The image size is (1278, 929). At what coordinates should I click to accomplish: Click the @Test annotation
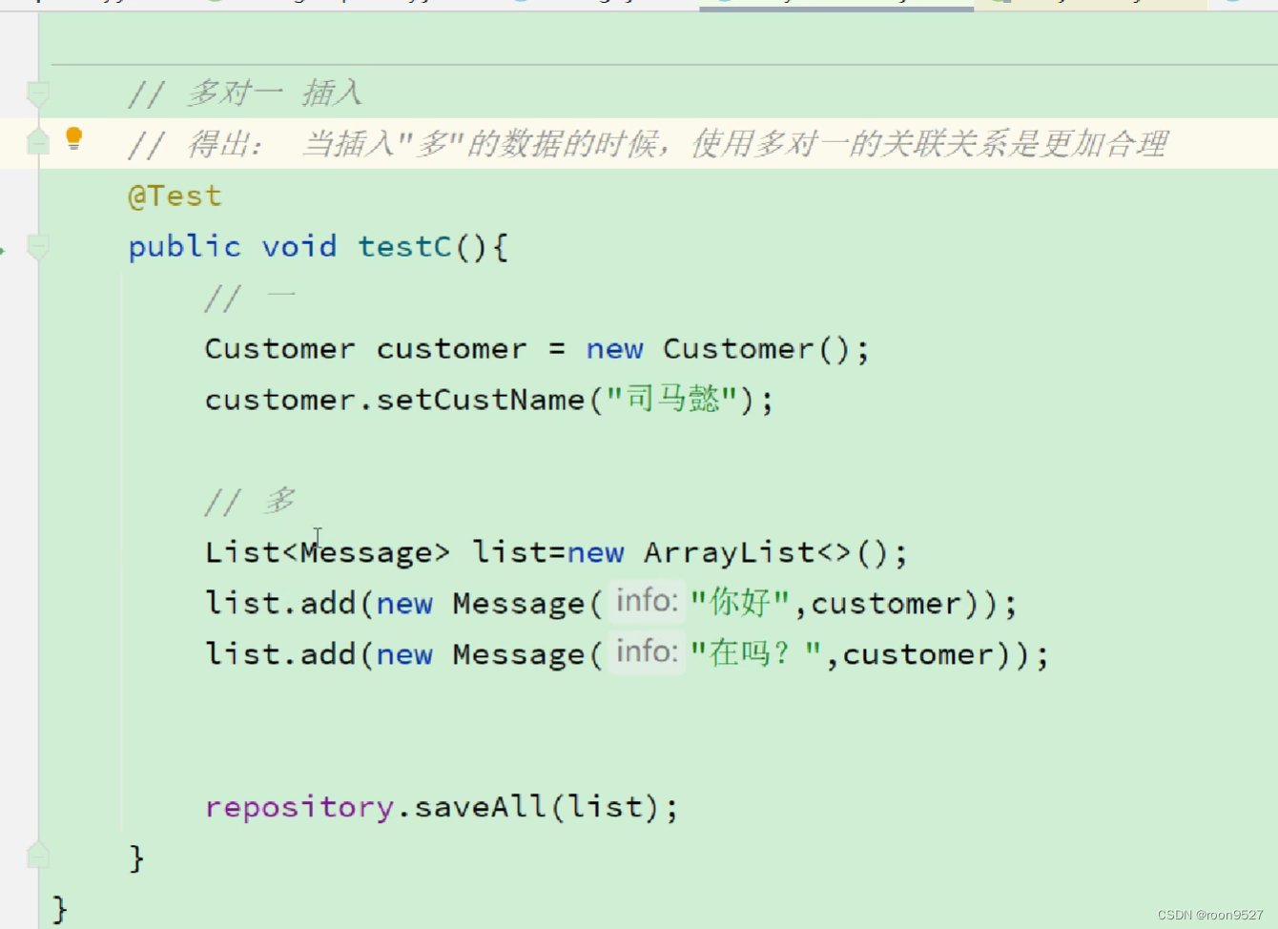point(174,195)
